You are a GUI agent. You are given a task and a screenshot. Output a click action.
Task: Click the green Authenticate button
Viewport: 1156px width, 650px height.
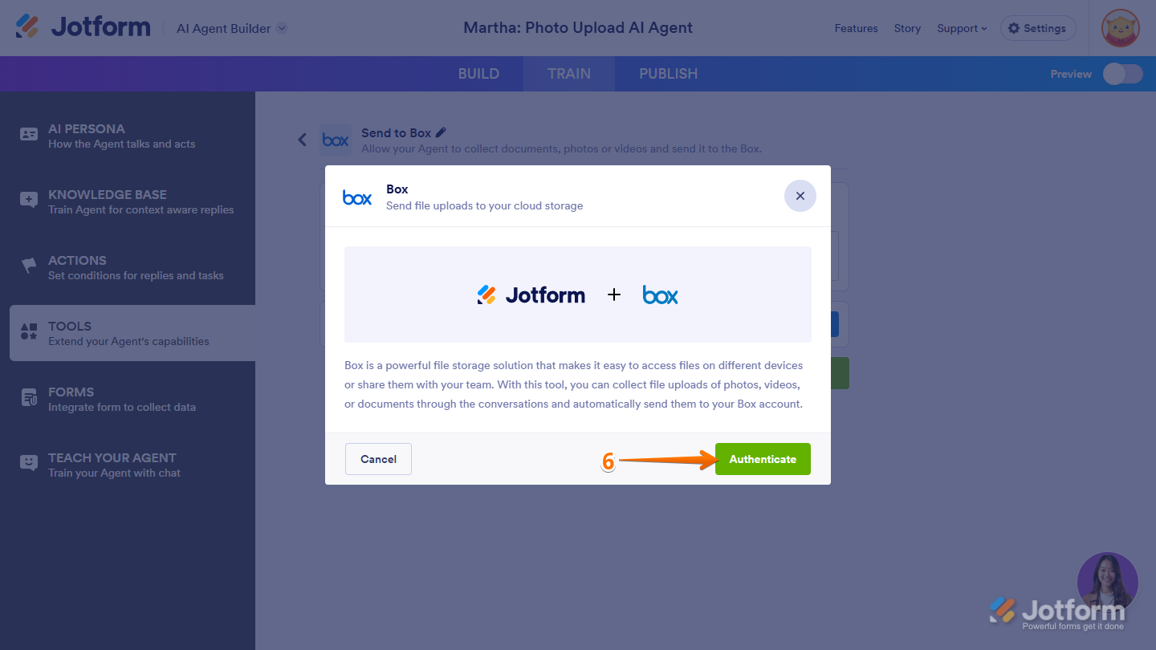[x=763, y=459]
